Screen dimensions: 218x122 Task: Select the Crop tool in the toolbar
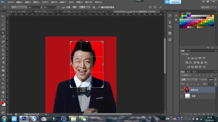[3, 33]
